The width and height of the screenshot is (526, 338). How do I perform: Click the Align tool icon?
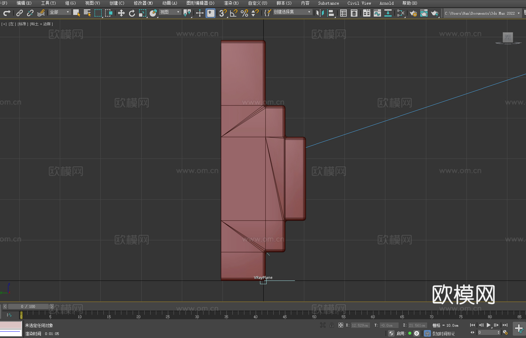[x=331, y=13]
